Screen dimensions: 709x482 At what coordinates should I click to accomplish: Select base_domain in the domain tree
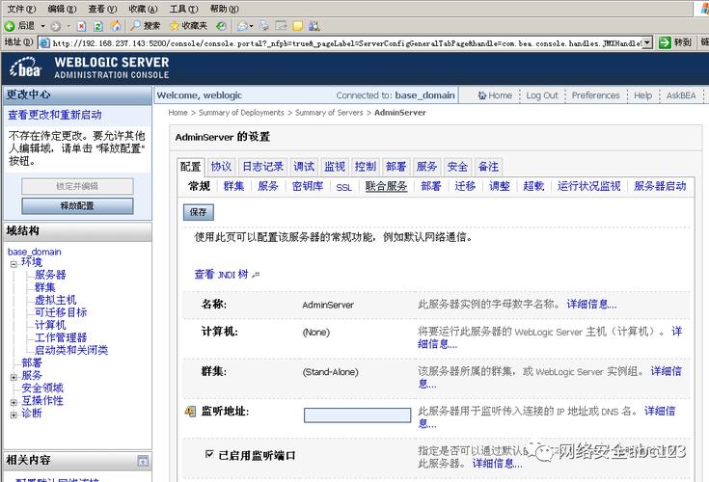pos(35,252)
